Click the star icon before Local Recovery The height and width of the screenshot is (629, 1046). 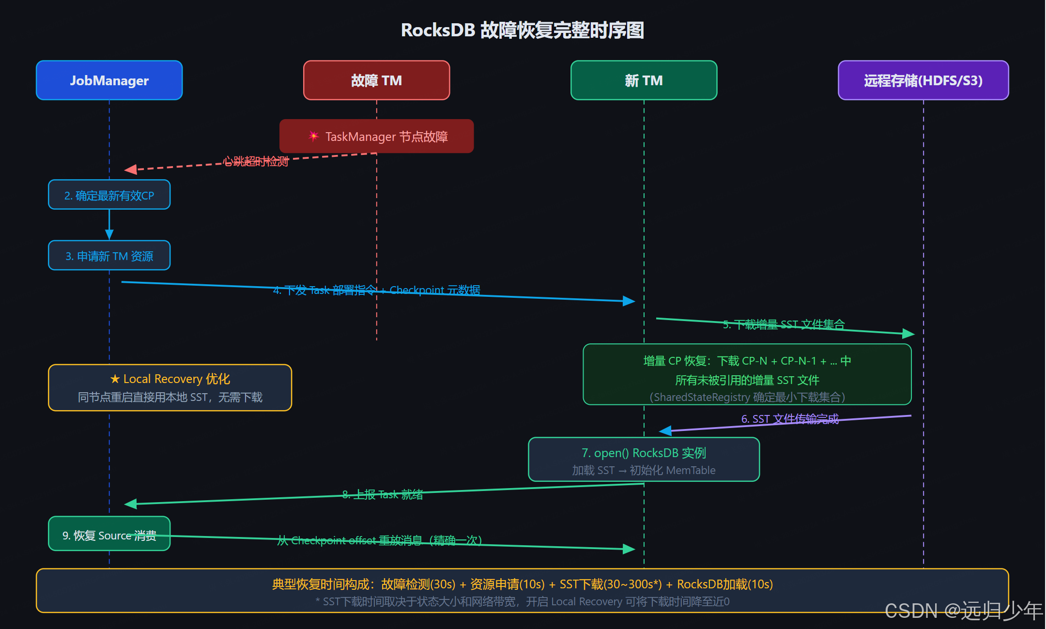[115, 379]
